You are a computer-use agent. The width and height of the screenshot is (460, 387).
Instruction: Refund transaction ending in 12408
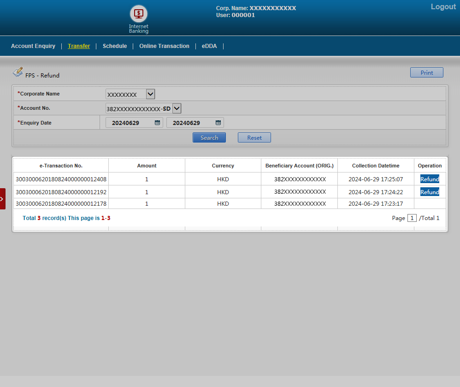[x=430, y=179]
